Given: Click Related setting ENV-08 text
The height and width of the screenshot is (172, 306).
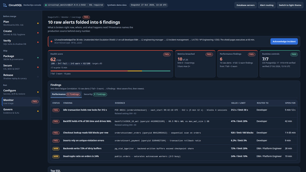Looking at the screenshot, I should click(x=126, y=125).
